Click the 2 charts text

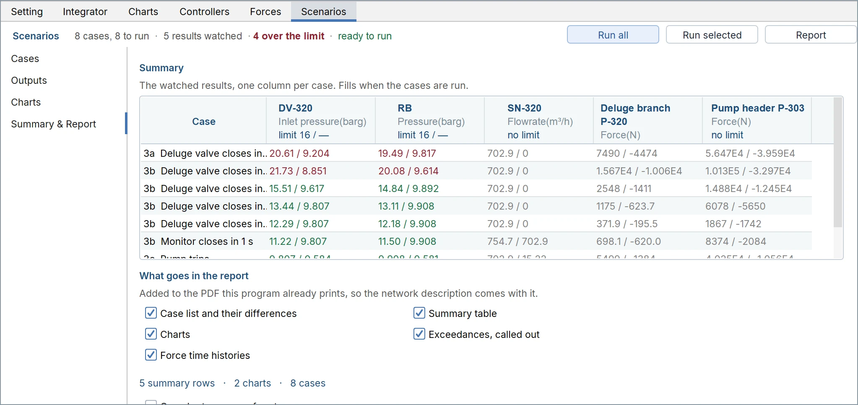(x=252, y=383)
